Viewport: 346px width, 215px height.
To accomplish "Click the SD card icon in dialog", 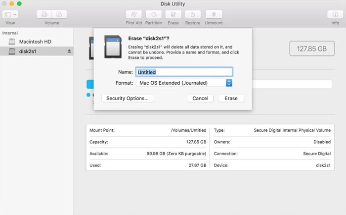I will pyautogui.click(x=113, y=47).
